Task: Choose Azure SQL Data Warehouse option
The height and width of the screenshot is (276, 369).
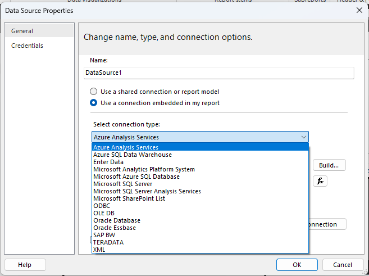Action: (x=200, y=155)
